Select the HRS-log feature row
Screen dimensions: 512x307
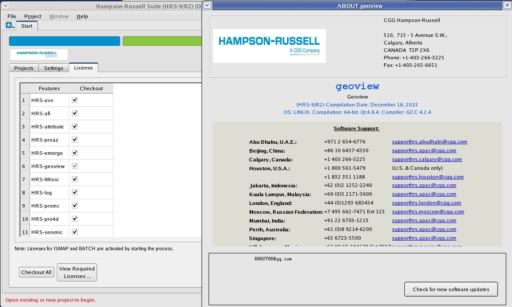click(x=49, y=192)
